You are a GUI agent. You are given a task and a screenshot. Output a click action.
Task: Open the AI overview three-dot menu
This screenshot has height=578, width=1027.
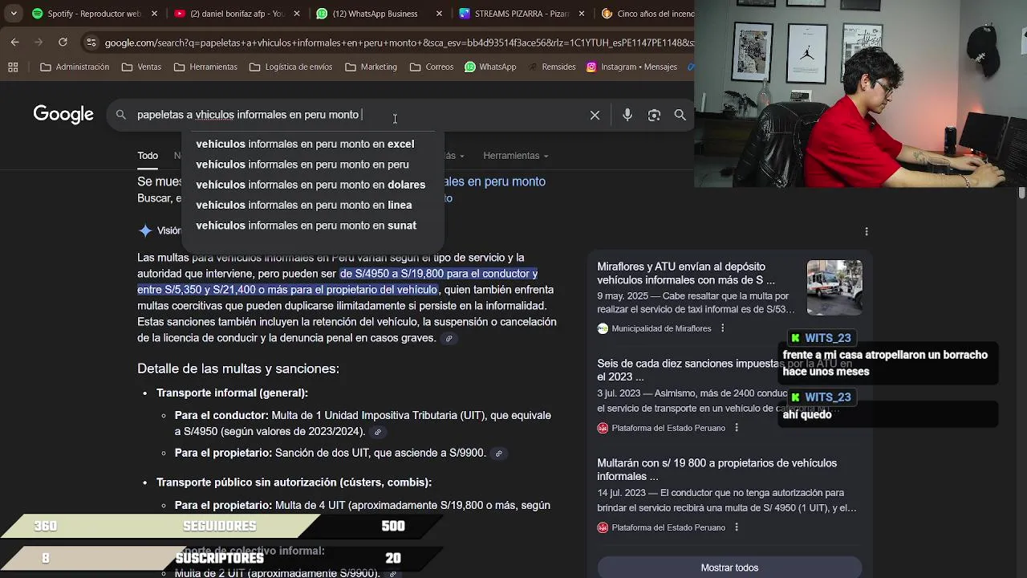tap(867, 231)
